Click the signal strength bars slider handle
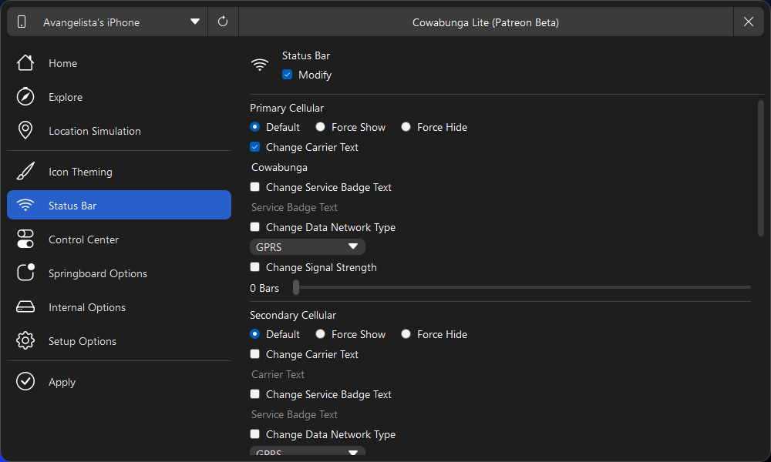 pos(296,287)
